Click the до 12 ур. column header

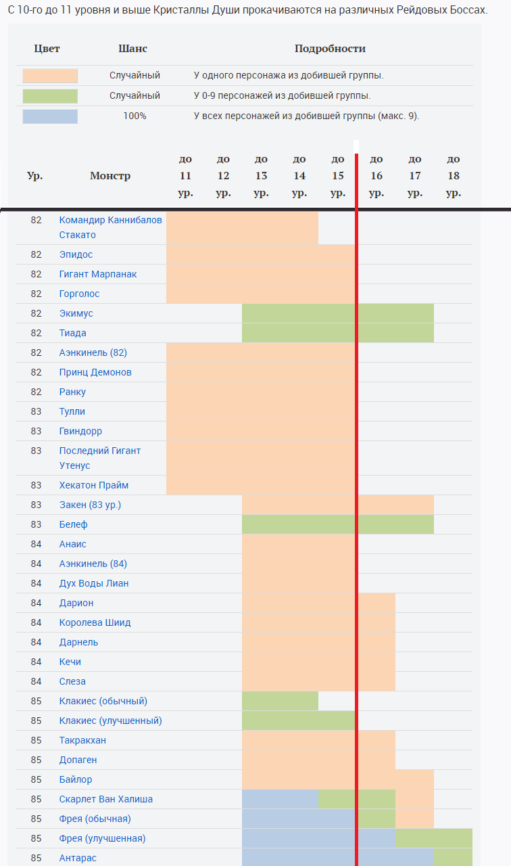coord(223,176)
